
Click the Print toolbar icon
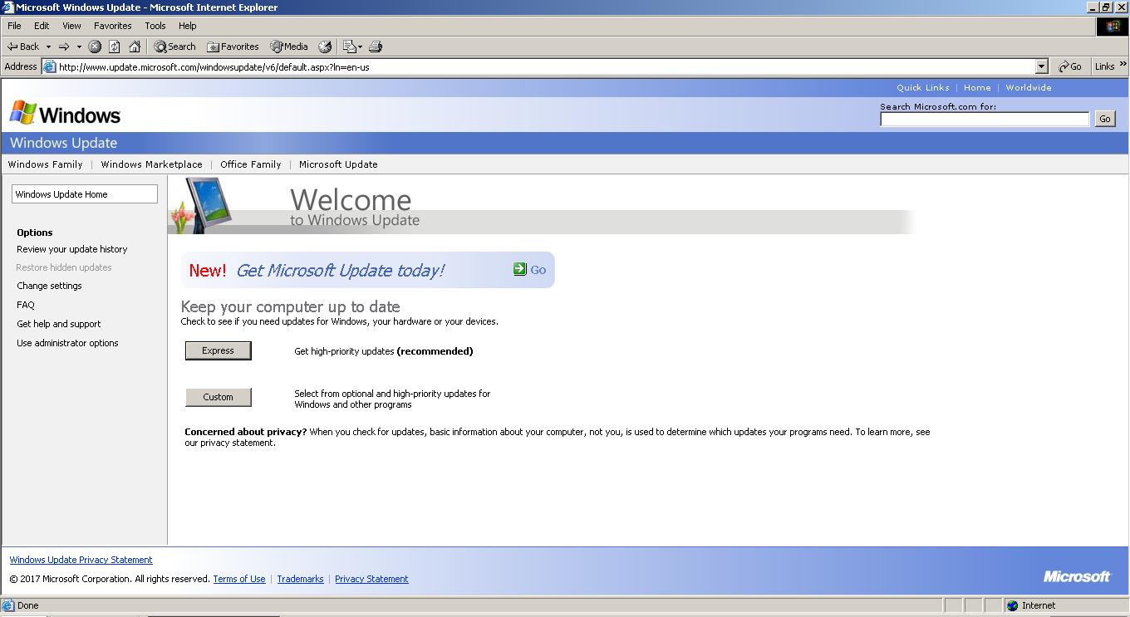[x=376, y=47]
